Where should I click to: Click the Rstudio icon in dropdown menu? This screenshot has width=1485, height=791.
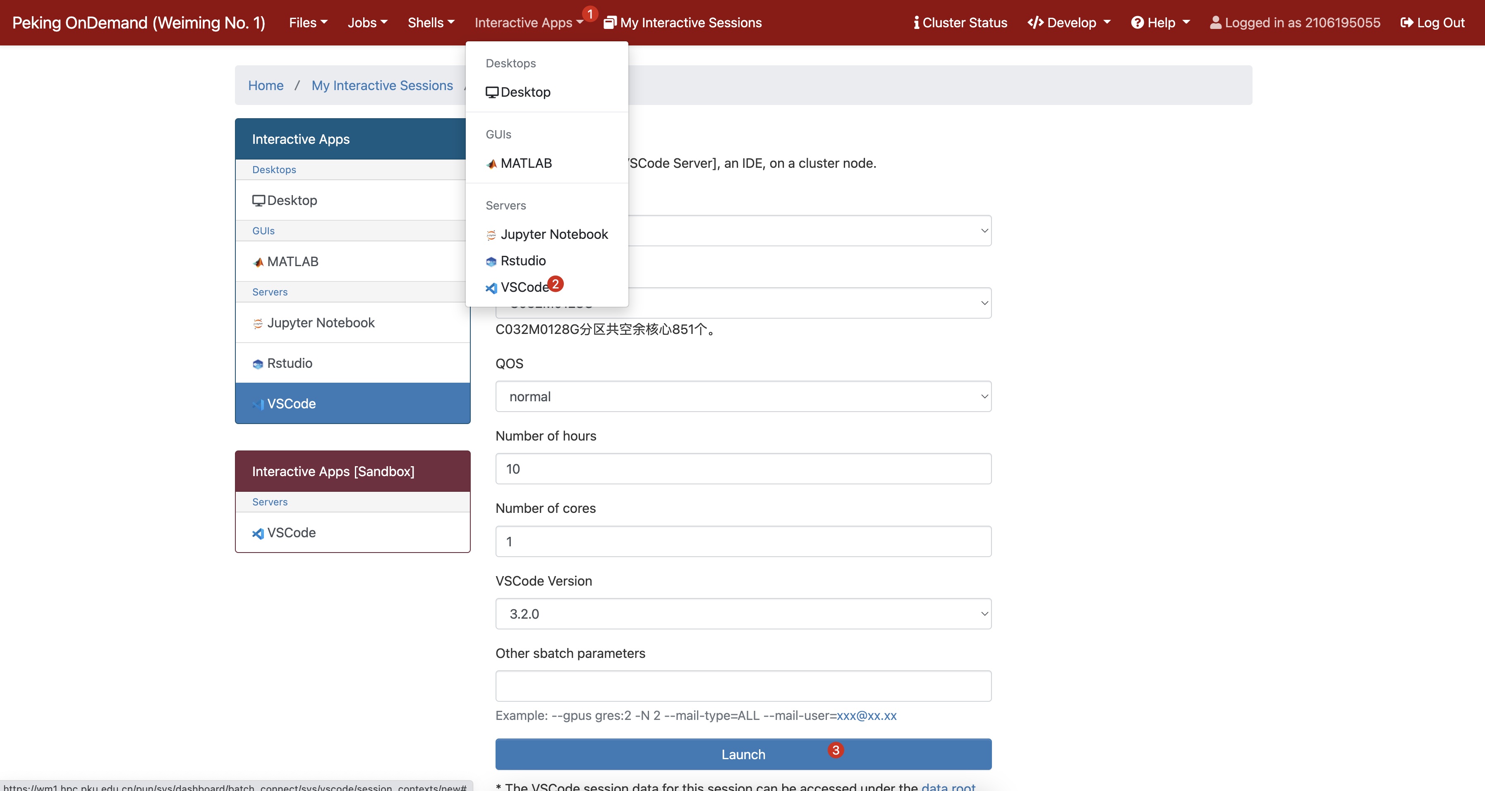coord(491,262)
